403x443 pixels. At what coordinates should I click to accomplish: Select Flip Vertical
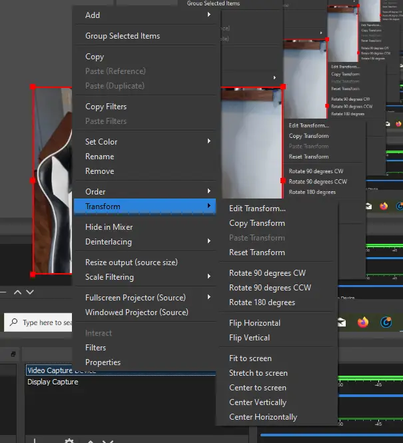pyautogui.click(x=276, y=338)
